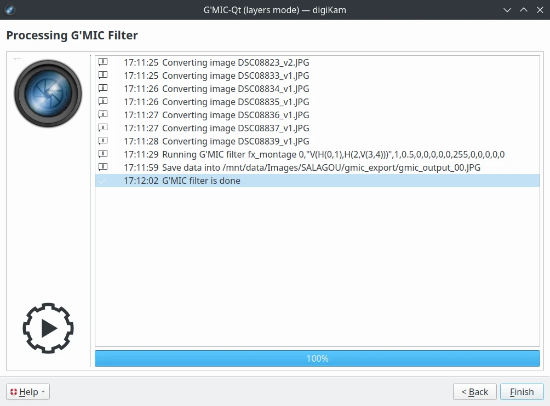
Task: Maximize window using title bar up chevron
Action: pos(523,10)
